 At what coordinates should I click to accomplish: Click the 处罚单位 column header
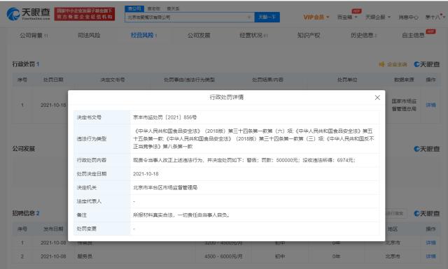(x=347, y=80)
